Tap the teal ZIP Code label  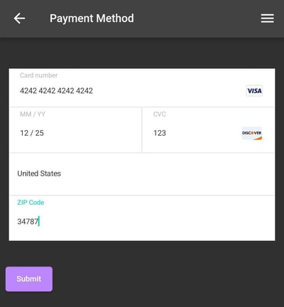31,203
